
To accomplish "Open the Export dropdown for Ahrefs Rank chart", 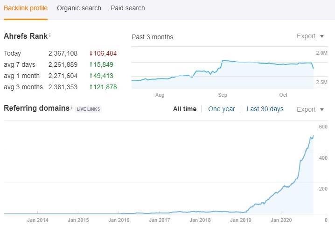I will [310, 36].
